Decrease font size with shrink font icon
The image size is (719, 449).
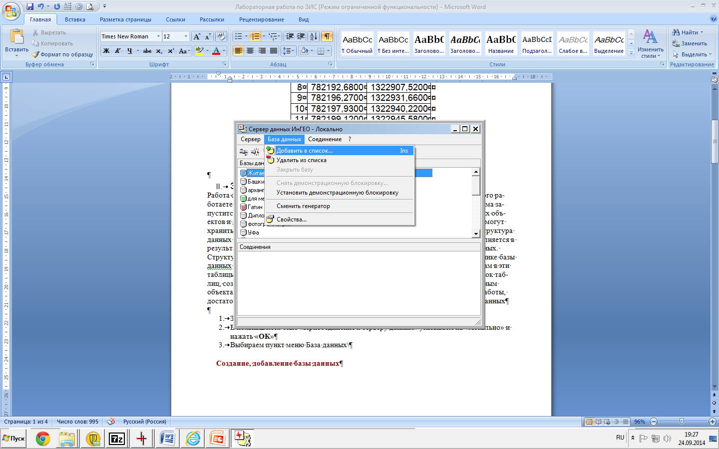[208, 36]
